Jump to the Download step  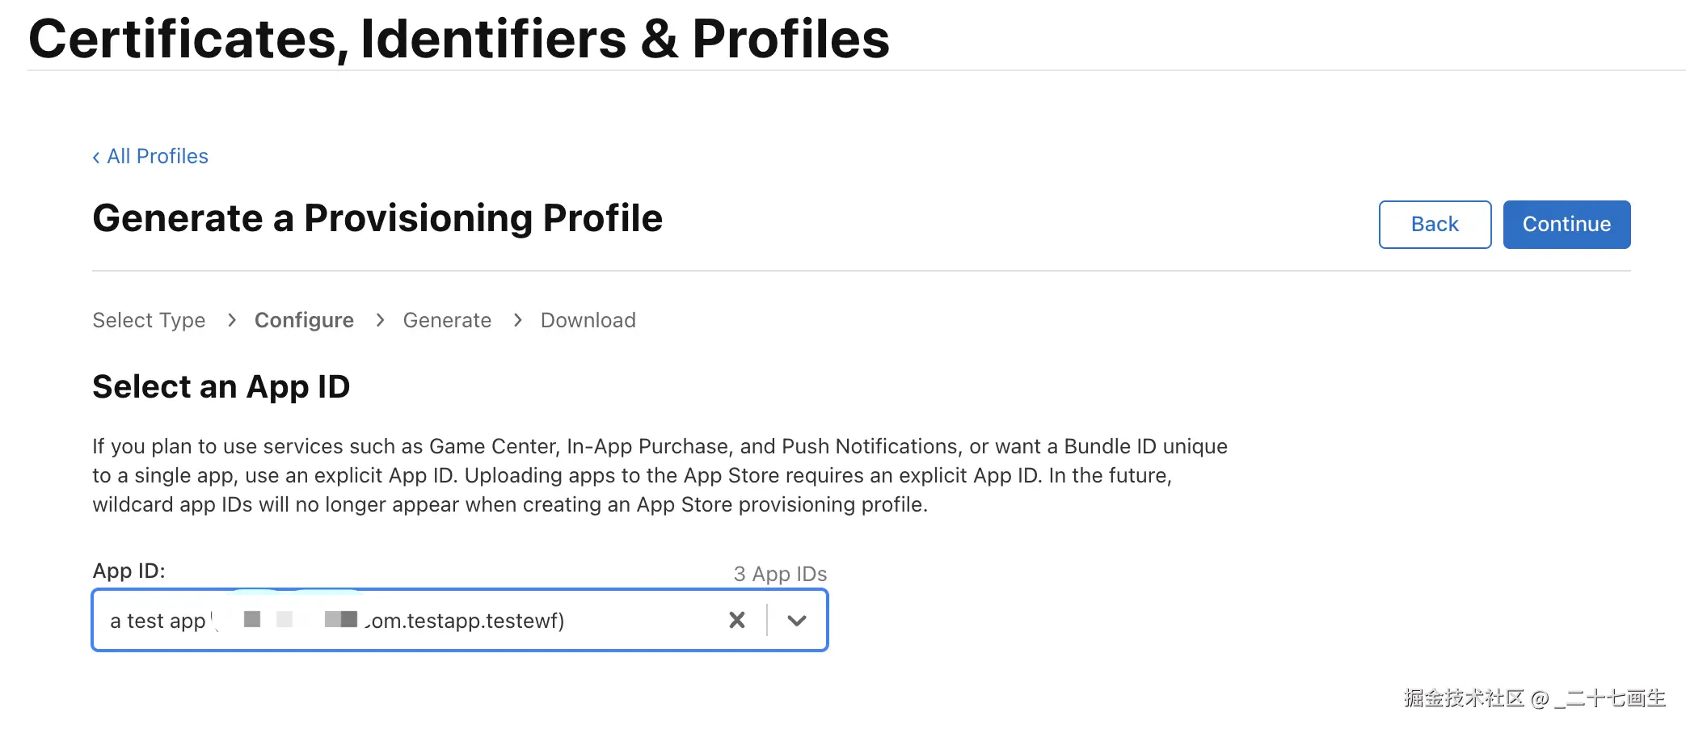click(588, 320)
